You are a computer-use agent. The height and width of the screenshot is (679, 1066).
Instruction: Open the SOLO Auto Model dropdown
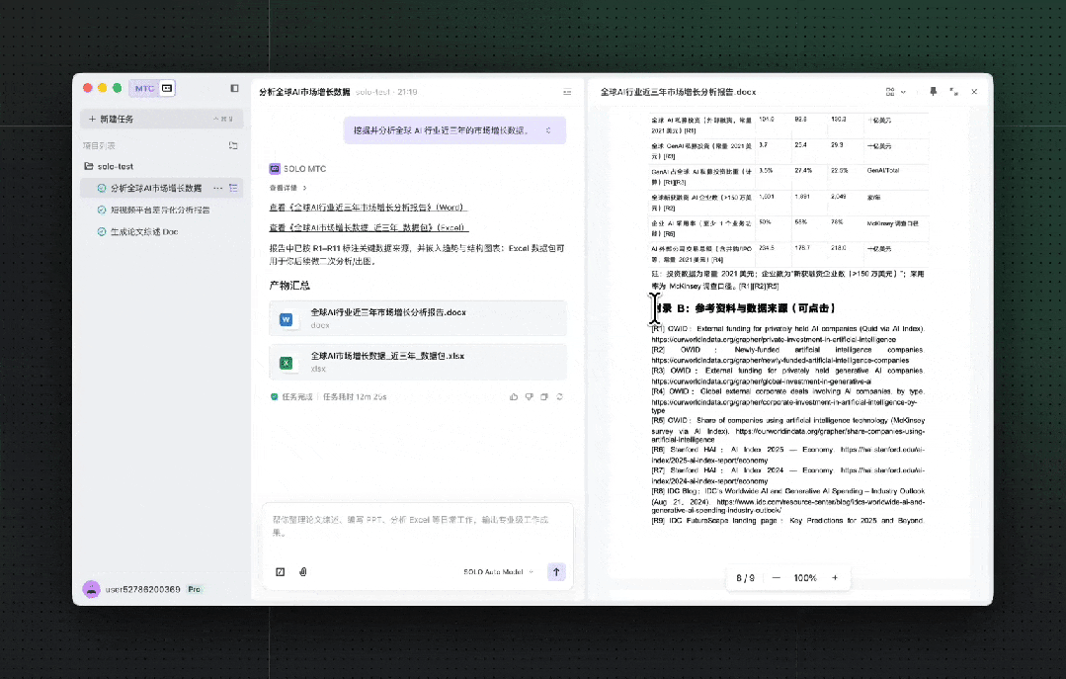[x=498, y=572]
